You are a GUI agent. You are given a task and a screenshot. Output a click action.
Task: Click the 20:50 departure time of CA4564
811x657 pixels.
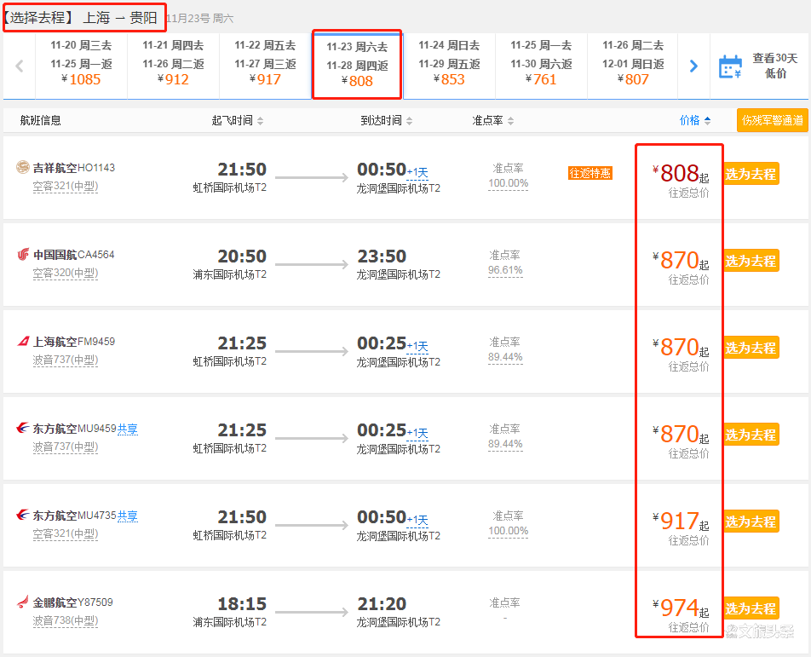click(x=242, y=256)
